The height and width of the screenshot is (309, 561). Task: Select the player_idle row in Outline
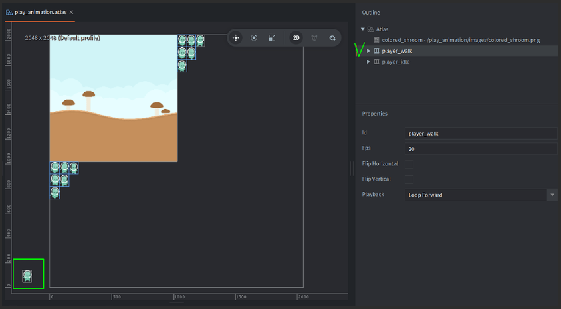click(457, 62)
